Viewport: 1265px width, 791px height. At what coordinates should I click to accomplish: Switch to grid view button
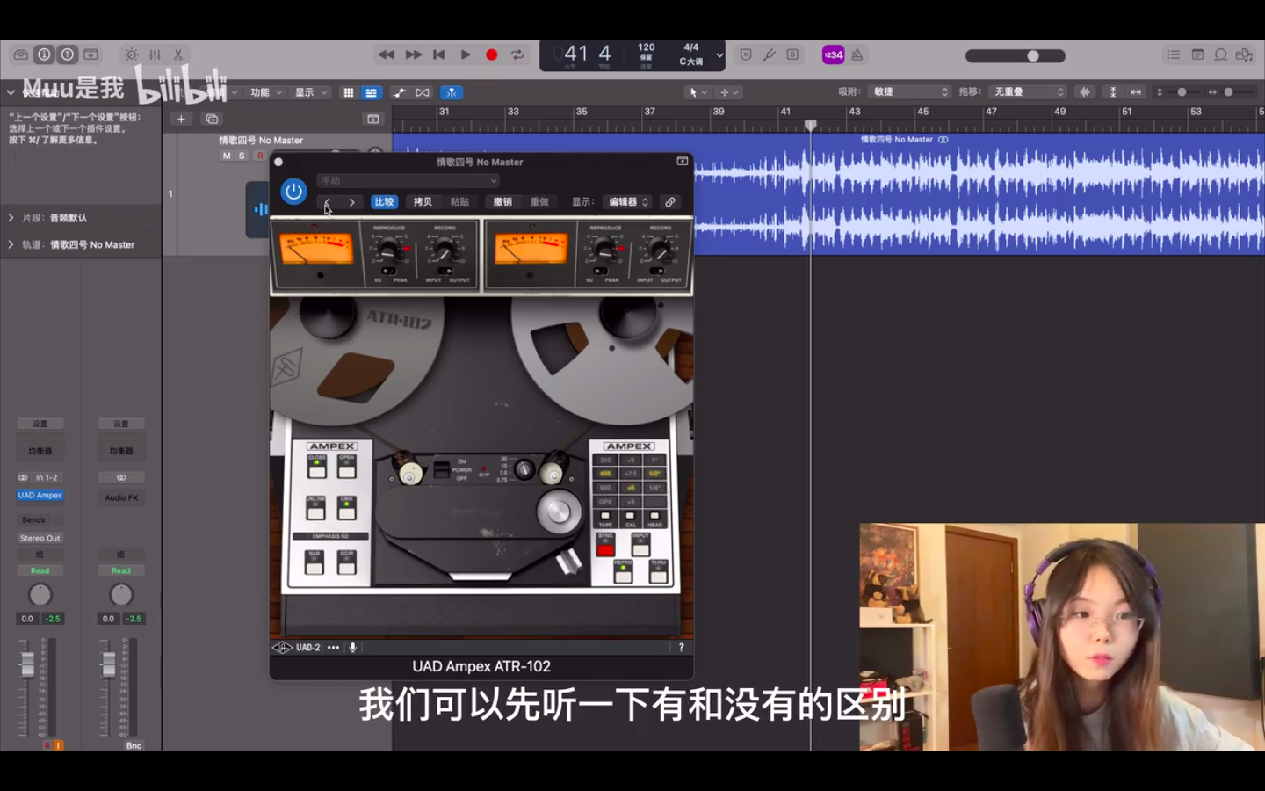pos(349,92)
